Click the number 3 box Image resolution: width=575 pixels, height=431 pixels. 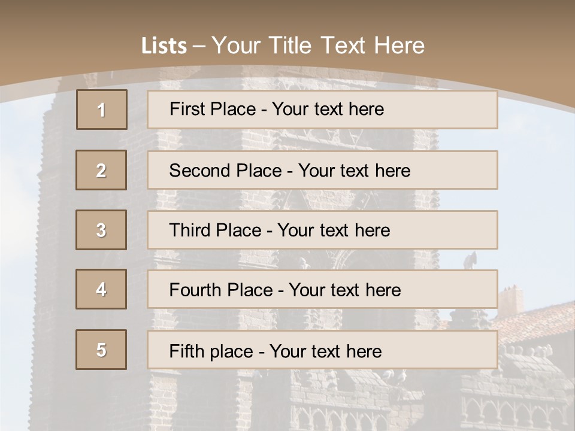point(101,230)
